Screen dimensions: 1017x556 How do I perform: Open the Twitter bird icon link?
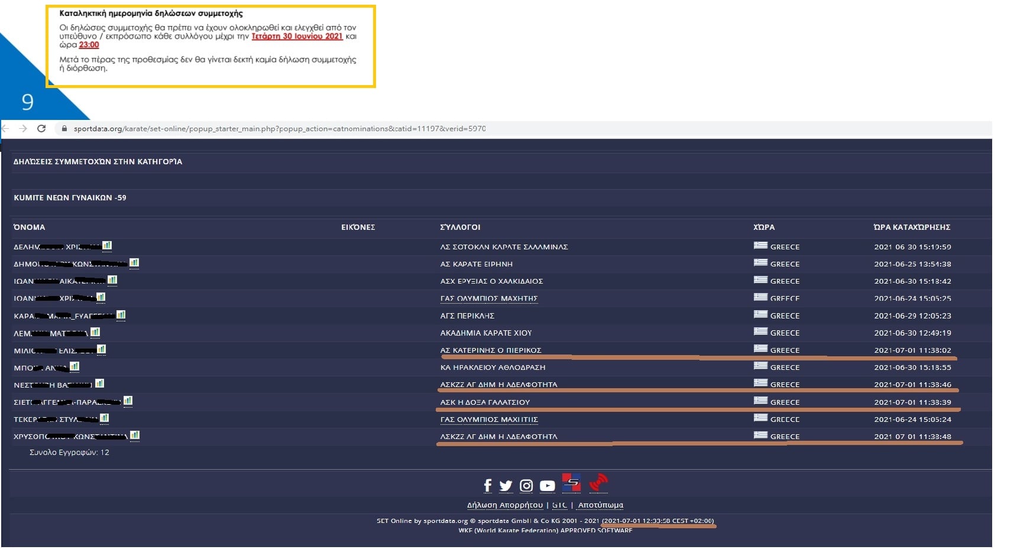coord(506,486)
